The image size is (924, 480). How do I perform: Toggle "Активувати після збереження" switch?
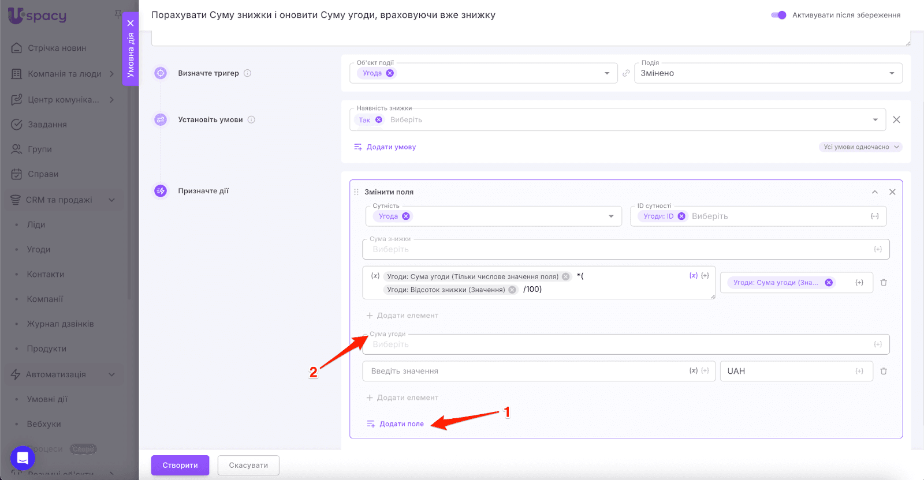tap(778, 15)
